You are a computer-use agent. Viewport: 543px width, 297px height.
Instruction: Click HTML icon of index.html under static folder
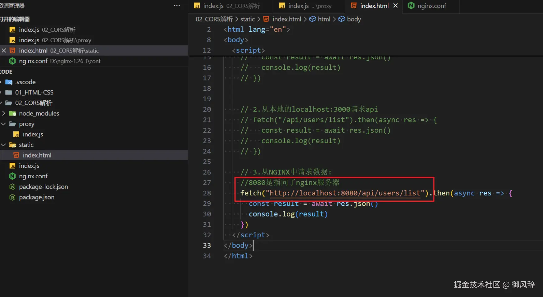(16, 155)
